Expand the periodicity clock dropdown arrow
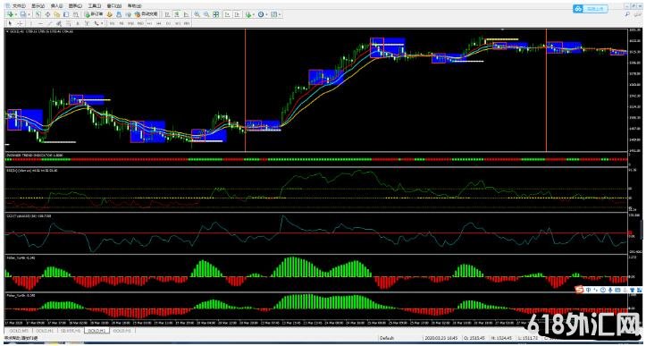Image resolution: width=646 pixels, height=346 pixels. [x=267, y=14]
